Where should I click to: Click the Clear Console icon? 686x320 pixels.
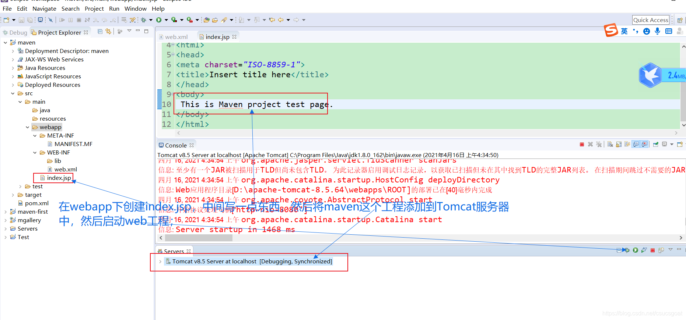(x=610, y=145)
